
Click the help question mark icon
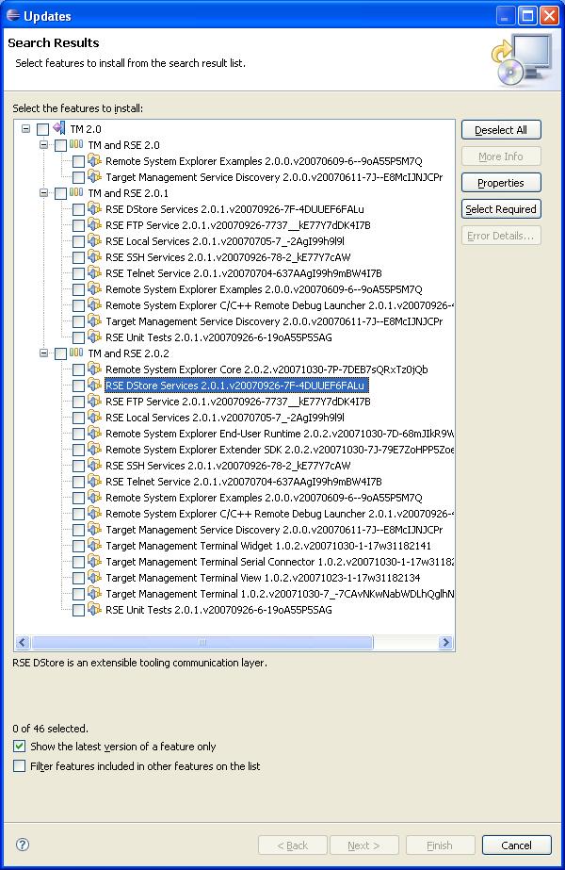(x=23, y=845)
